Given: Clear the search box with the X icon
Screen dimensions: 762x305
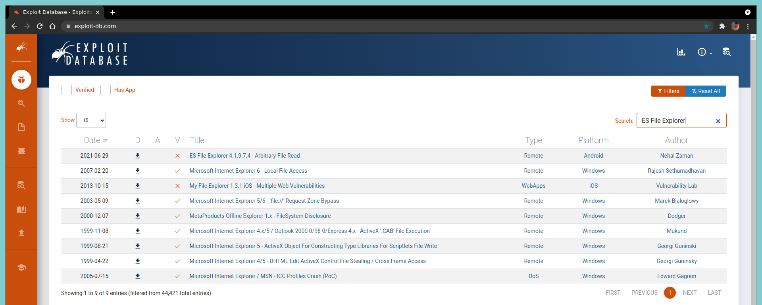Looking at the screenshot, I should 718,121.
